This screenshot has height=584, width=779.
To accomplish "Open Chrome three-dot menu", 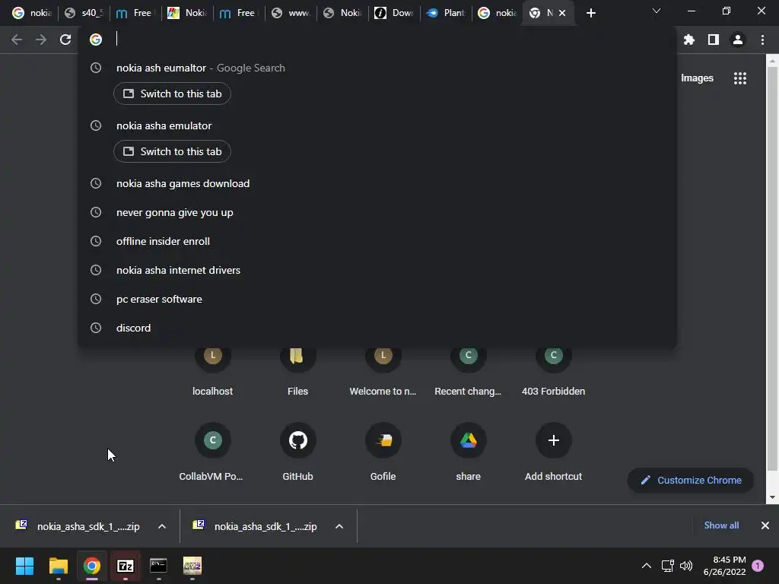I will (x=762, y=40).
